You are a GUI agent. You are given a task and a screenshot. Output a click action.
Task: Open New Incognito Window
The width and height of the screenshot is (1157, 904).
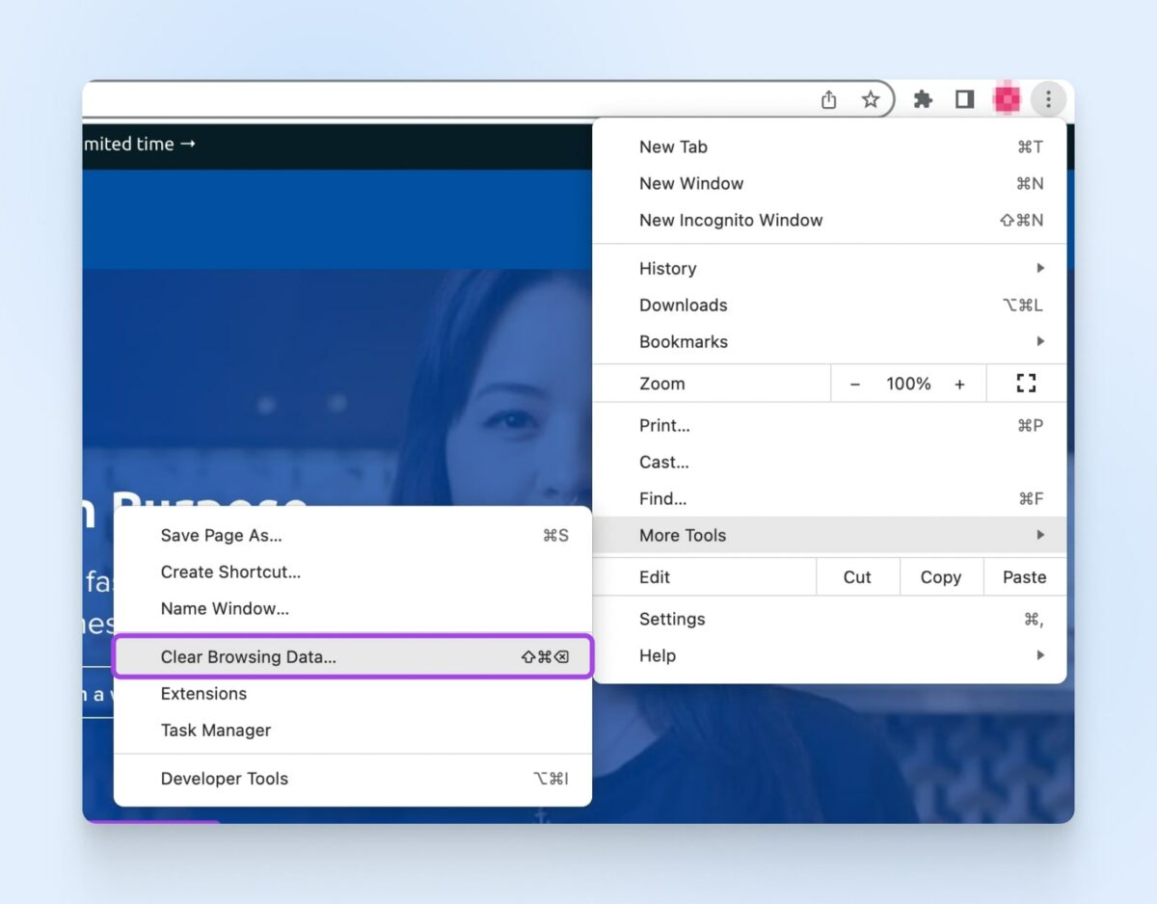(731, 220)
